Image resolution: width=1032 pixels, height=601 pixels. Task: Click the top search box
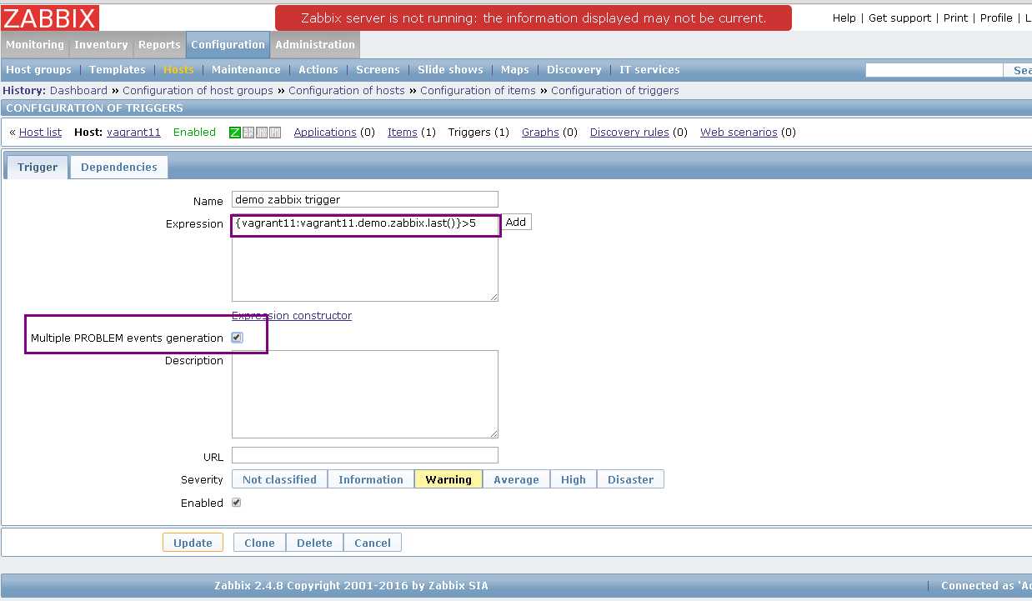click(934, 70)
